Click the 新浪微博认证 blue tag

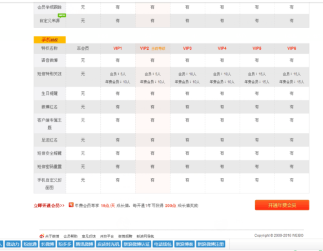[137, 244]
